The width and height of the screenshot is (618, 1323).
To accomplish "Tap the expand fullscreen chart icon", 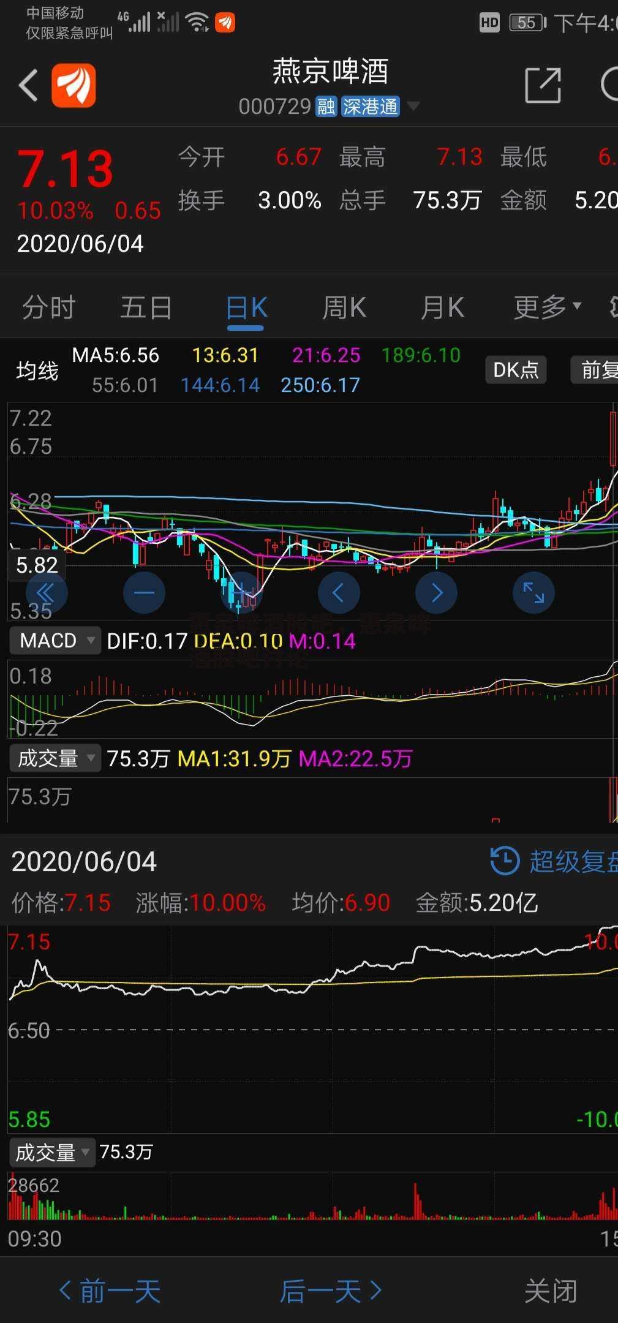I will click(533, 592).
